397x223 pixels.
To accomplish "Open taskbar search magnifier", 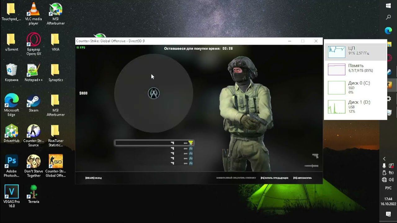I will [388, 17].
